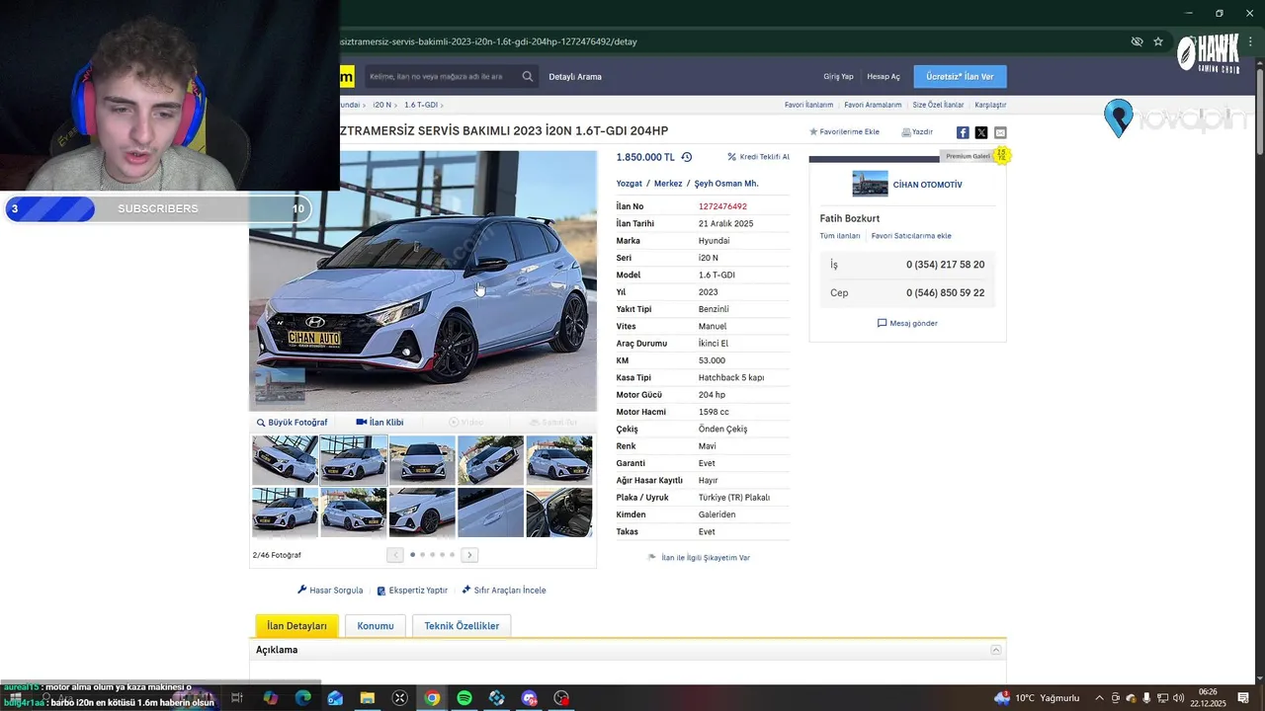Select the front wheel close-up thumbnail
The image size is (1265, 711).
[x=422, y=512]
